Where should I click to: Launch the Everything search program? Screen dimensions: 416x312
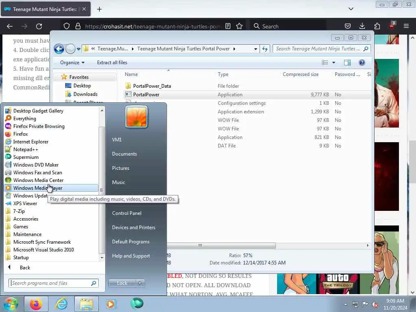(25, 119)
